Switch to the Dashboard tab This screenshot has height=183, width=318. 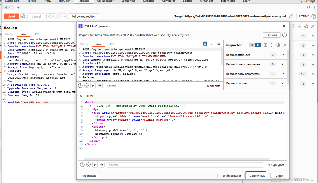coord(12,1)
